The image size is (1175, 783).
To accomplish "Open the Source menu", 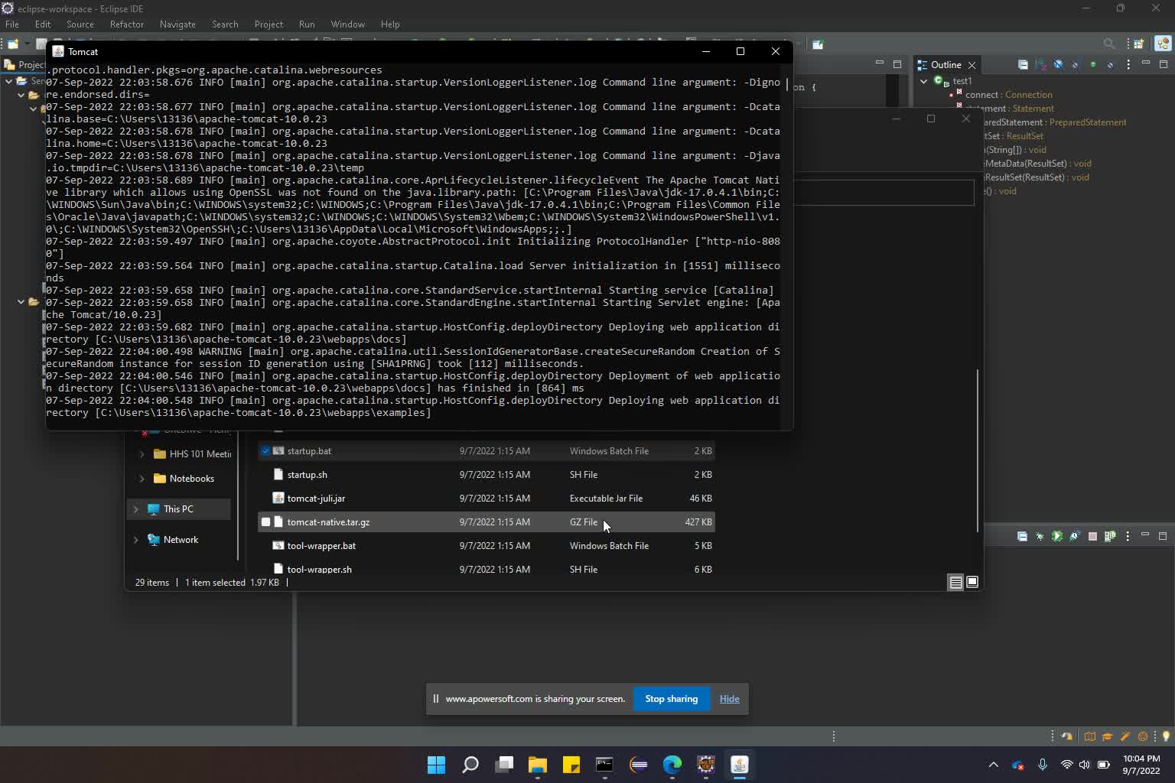I will (x=80, y=24).
